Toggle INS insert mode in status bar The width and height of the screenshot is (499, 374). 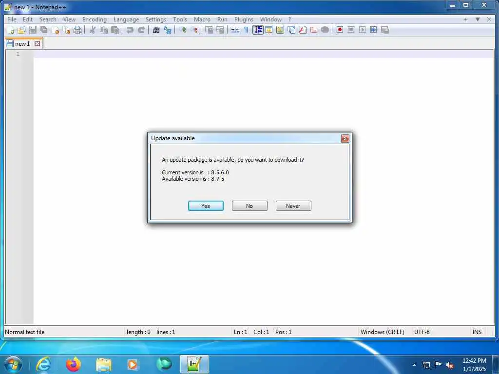pos(477,332)
